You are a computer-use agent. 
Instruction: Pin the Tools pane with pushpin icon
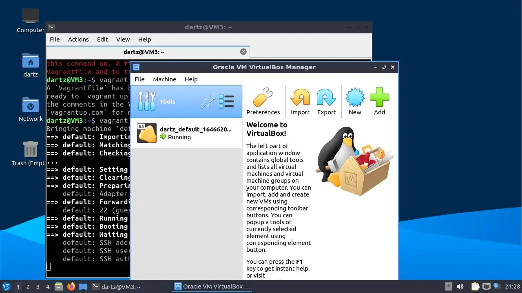pyautogui.click(x=208, y=102)
